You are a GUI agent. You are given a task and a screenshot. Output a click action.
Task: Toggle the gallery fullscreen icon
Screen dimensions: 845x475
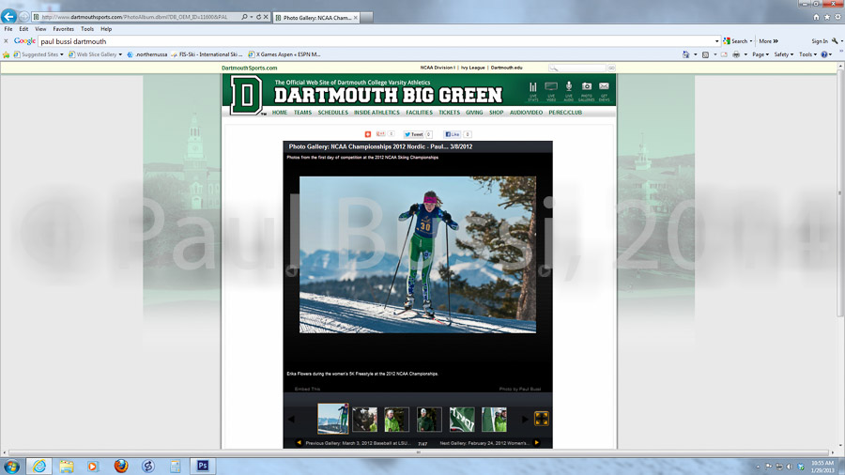click(541, 419)
